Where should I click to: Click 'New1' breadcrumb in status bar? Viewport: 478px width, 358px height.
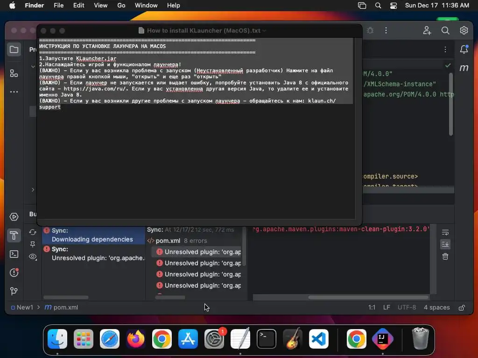tap(22, 308)
